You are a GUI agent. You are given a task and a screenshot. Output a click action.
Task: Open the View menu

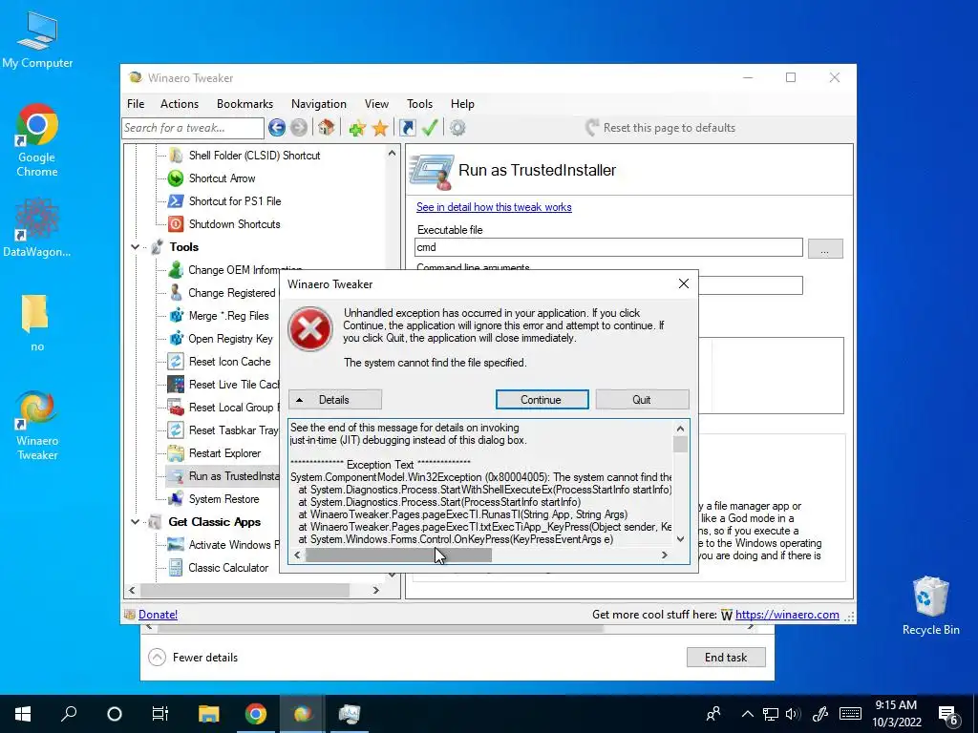point(376,104)
